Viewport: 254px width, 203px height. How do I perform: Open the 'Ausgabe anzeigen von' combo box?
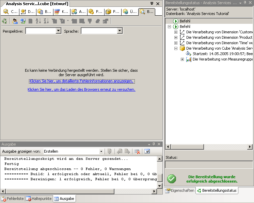tap(101, 151)
